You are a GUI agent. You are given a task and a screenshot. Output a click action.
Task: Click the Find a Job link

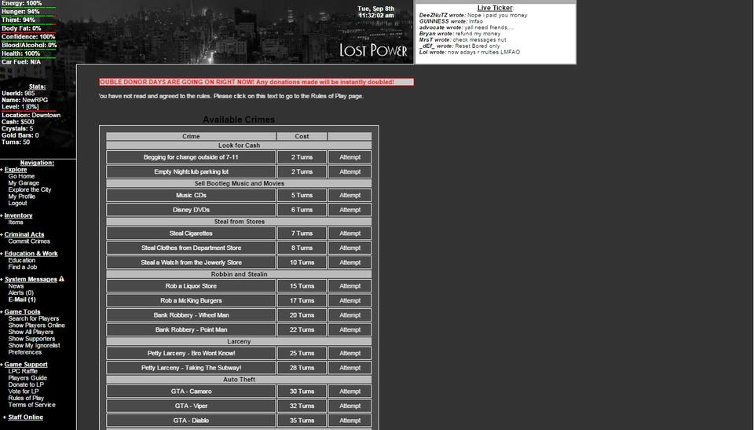point(23,267)
